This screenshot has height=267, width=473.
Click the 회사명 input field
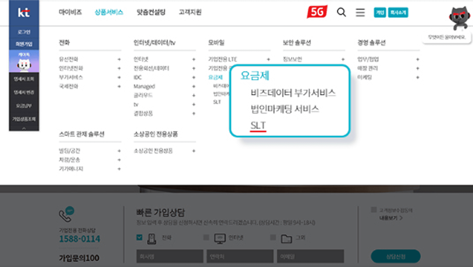170,256
